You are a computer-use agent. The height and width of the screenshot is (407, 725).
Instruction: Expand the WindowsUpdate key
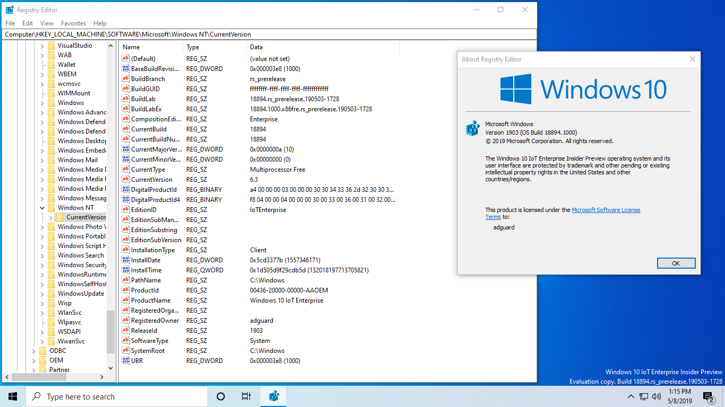coord(42,294)
